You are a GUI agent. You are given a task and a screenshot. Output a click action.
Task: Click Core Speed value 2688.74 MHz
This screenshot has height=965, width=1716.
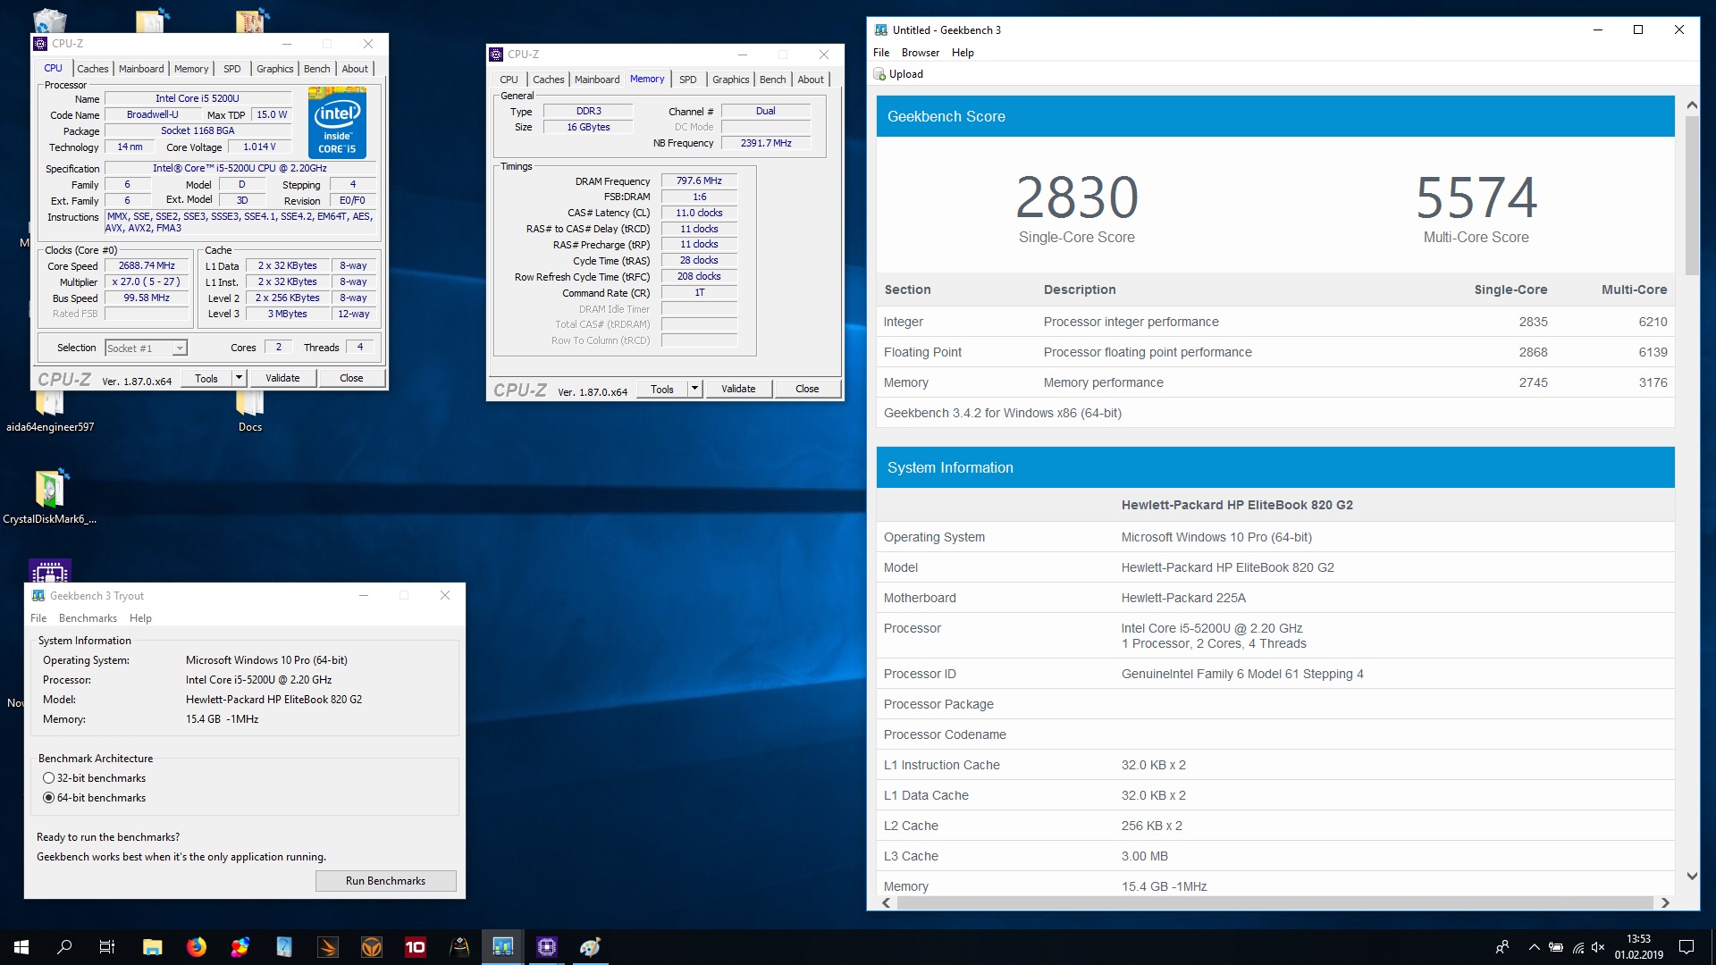point(147,265)
